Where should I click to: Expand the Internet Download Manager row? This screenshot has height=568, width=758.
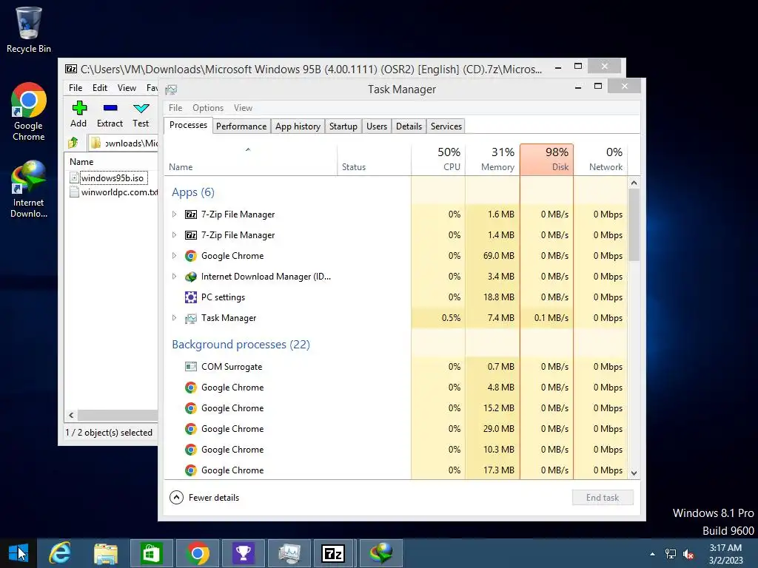(175, 277)
